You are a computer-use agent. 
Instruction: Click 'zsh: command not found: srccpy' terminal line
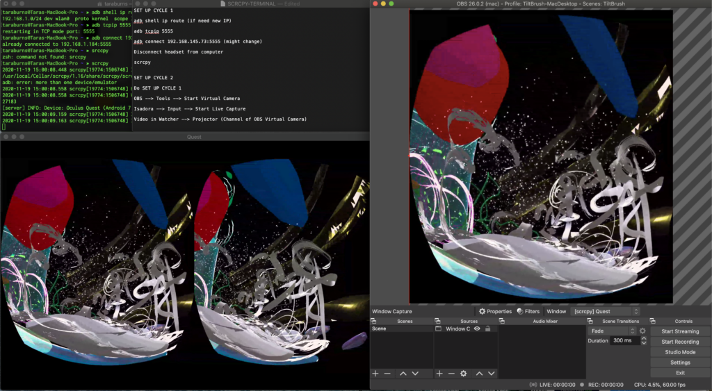click(44, 57)
